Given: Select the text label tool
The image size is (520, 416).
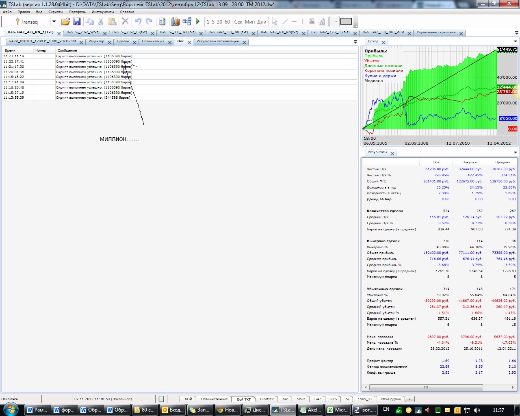Looking at the screenshot, I should tap(322, 22).
